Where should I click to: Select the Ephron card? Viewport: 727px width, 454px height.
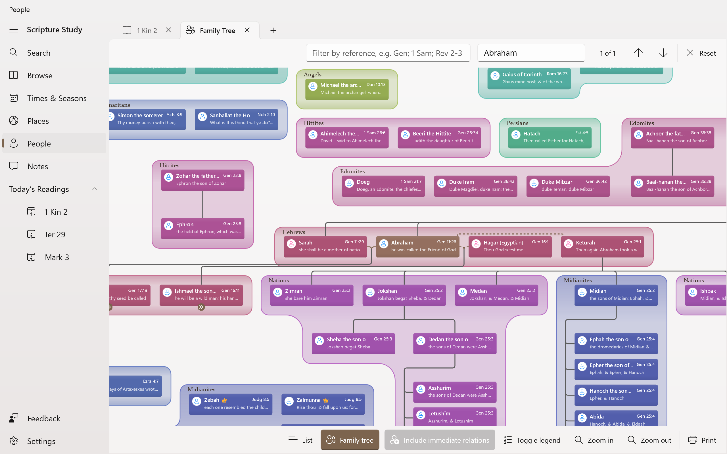203,229
